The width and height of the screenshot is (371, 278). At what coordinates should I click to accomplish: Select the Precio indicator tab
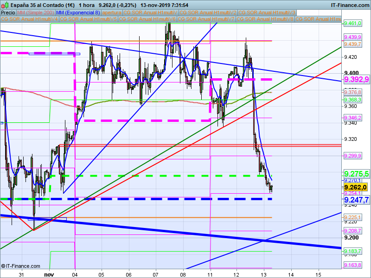[8, 13]
